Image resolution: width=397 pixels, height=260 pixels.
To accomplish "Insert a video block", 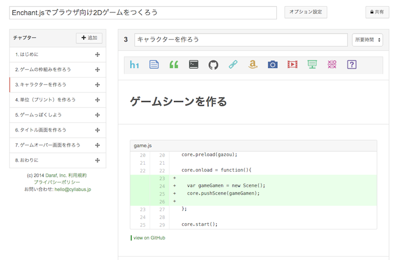I will click(x=293, y=65).
